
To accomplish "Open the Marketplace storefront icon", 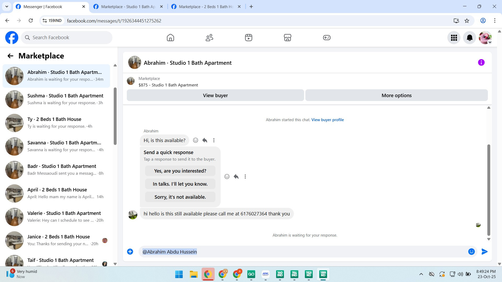I will pos(287,38).
